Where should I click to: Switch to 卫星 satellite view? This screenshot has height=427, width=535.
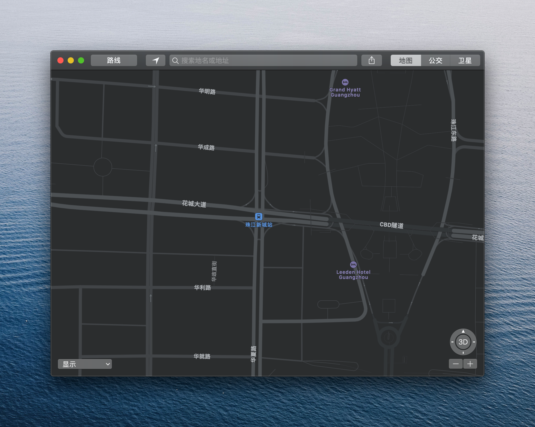465,60
